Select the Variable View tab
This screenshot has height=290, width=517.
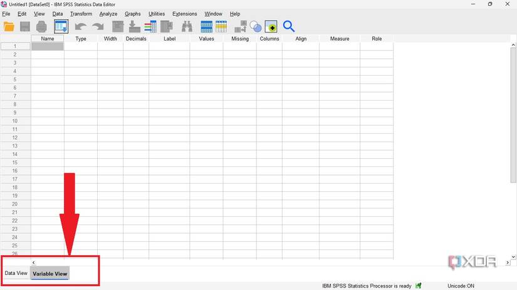[50, 274]
